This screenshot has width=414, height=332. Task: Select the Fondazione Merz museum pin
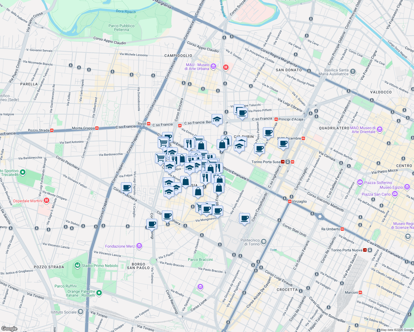(x=139, y=246)
